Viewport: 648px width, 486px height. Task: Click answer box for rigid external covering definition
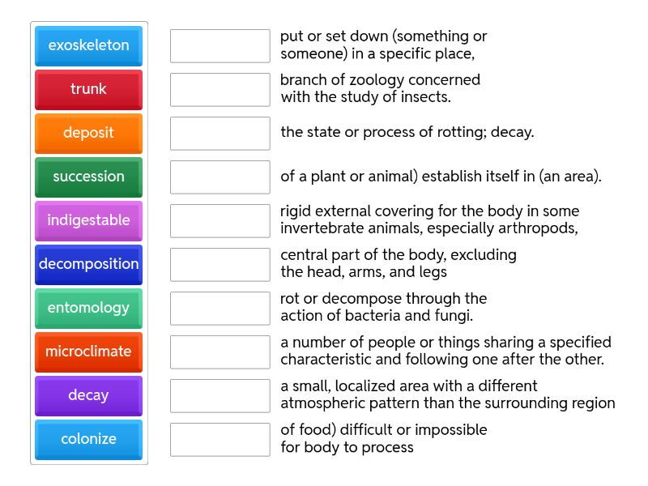tap(220, 220)
